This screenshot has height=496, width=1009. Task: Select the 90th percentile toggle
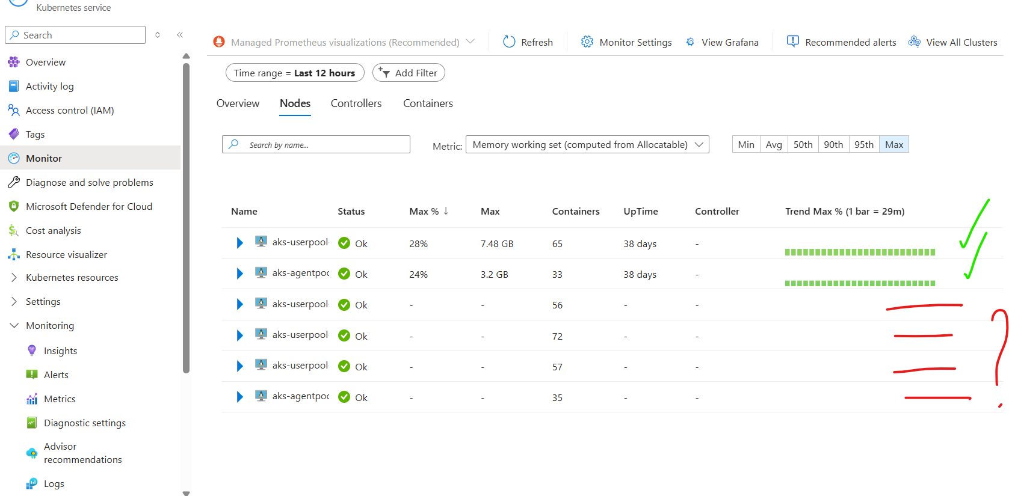(x=833, y=144)
